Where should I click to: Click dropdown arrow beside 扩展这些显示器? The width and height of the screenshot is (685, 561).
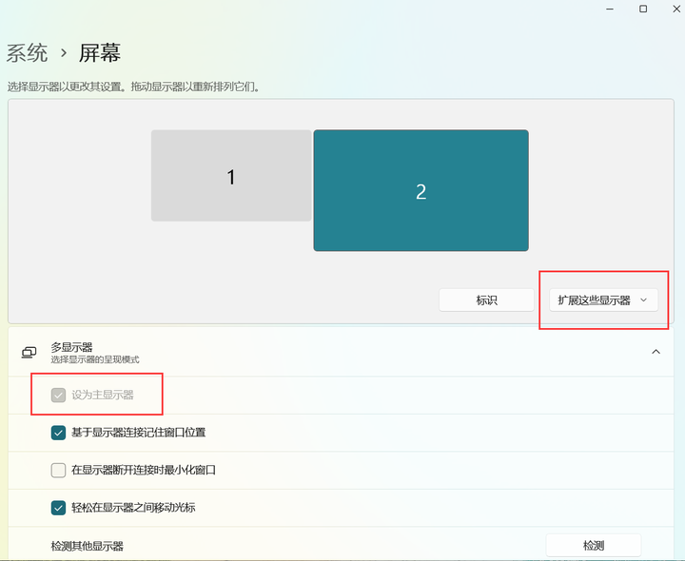pyautogui.click(x=643, y=300)
